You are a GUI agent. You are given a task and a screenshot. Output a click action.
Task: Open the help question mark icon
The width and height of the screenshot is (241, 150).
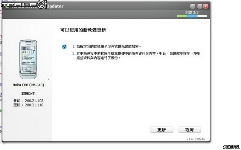point(192,6)
